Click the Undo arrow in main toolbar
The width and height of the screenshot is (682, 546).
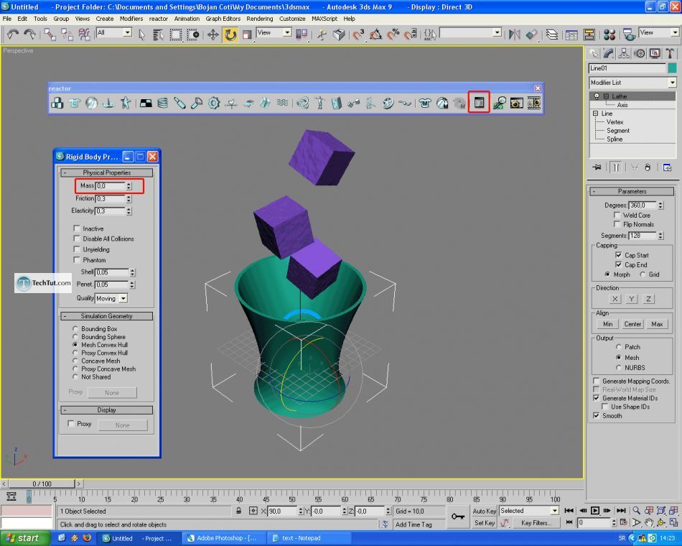(x=13, y=34)
